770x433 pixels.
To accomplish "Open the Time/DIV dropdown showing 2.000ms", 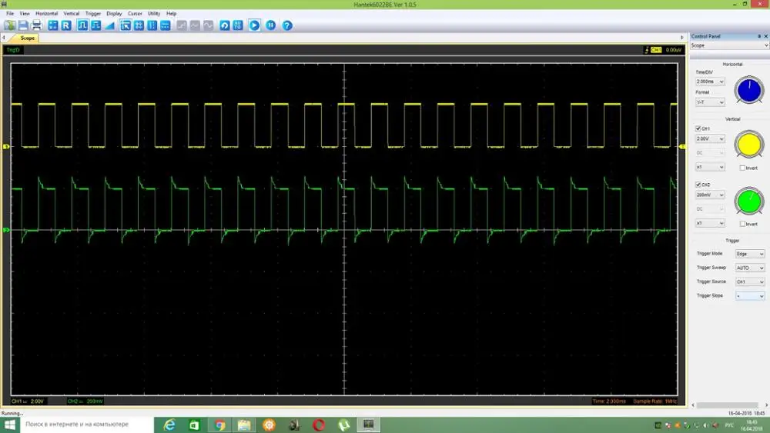I will click(x=710, y=82).
